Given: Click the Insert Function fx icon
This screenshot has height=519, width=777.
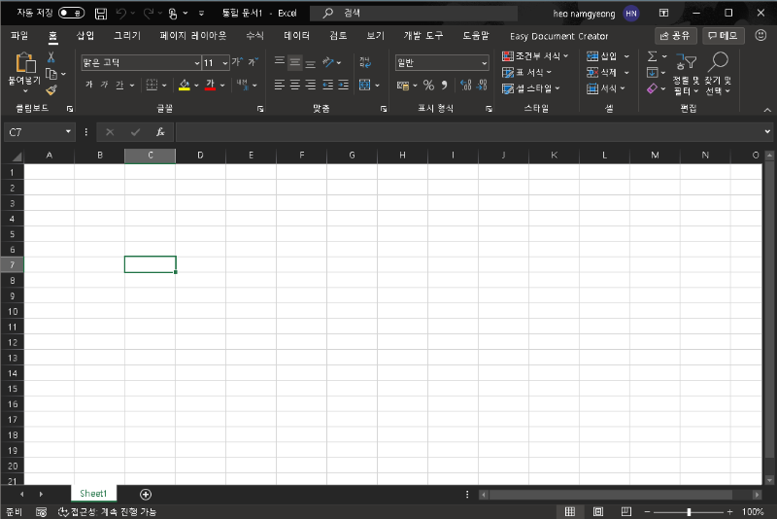Looking at the screenshot, I should 160,132.
